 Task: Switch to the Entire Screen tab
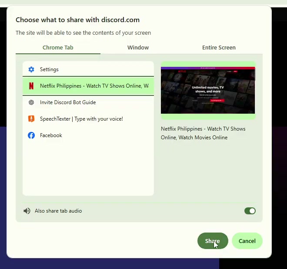tap(219, 47)
